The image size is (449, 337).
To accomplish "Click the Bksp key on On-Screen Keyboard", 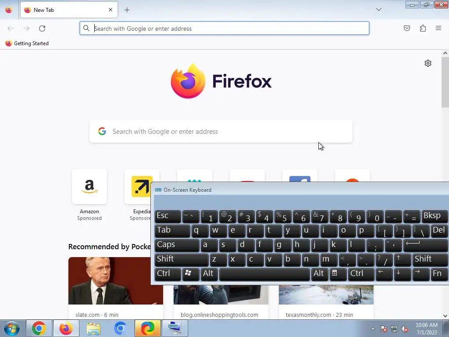I will [435, 216].
